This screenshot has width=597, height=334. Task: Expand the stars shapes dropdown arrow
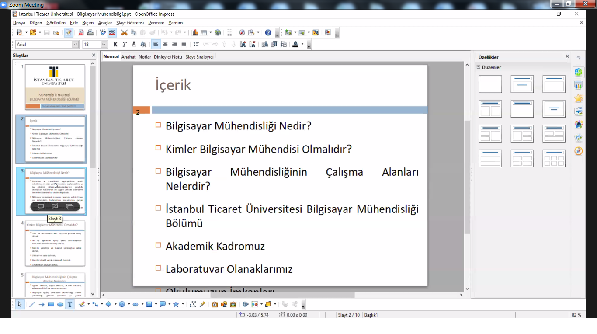tap(183, 305)
